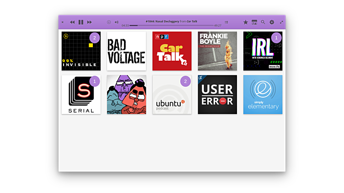
Task: Open search with the magnifier icon
Action: coord(263,22)
